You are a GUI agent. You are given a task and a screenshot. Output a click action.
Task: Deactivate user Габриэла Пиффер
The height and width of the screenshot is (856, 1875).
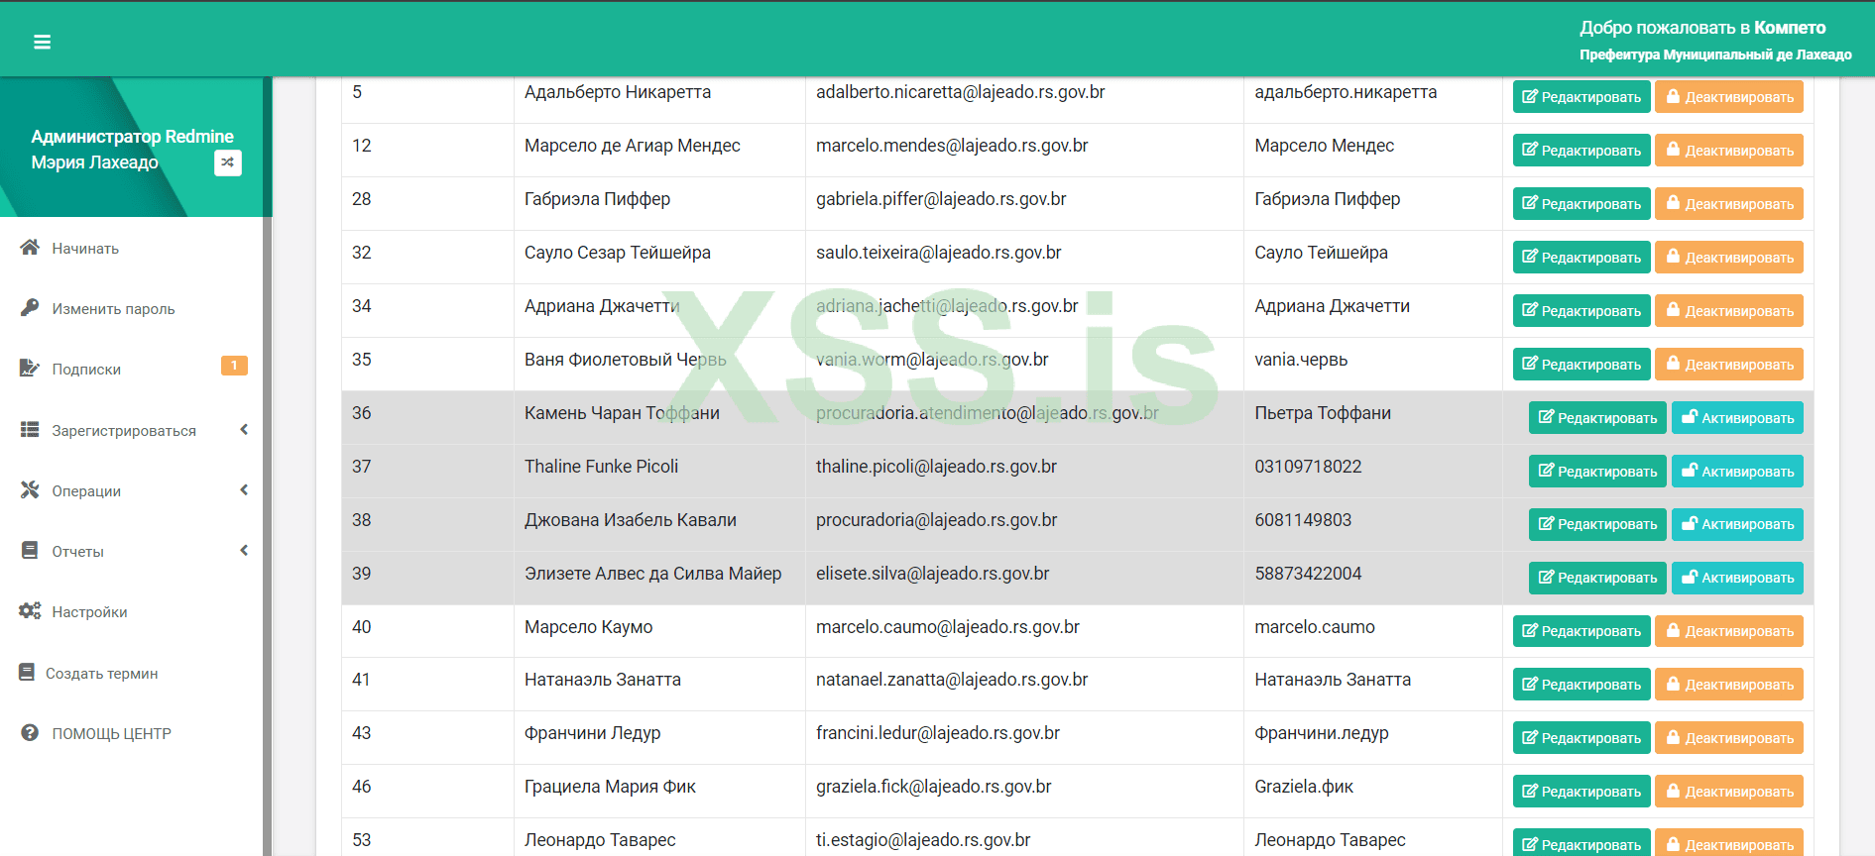(1729, 204)
